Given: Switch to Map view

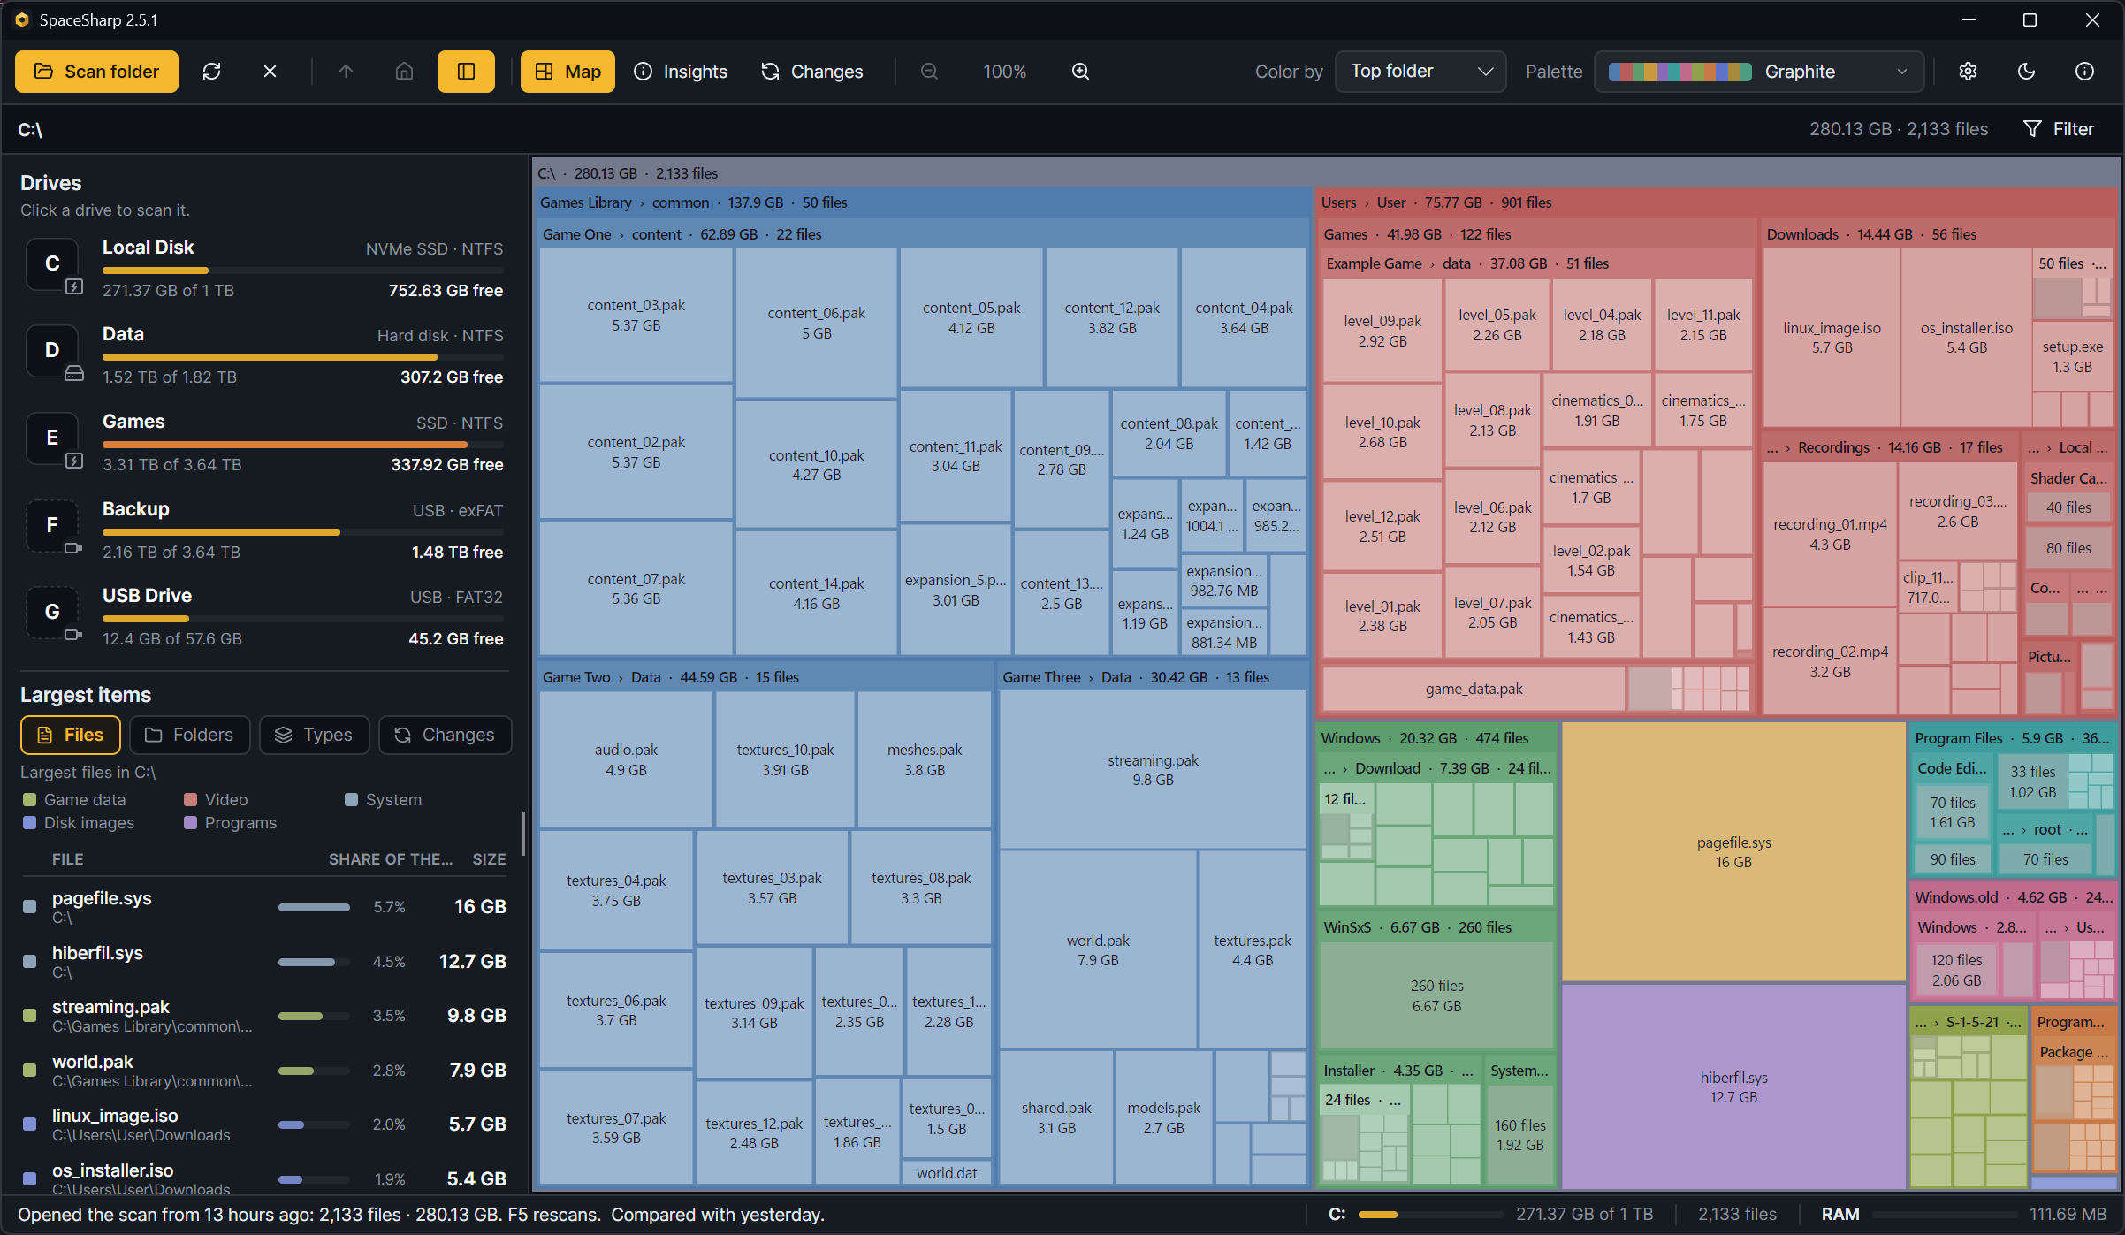Looking at the screenshot, I should point(567,72).
